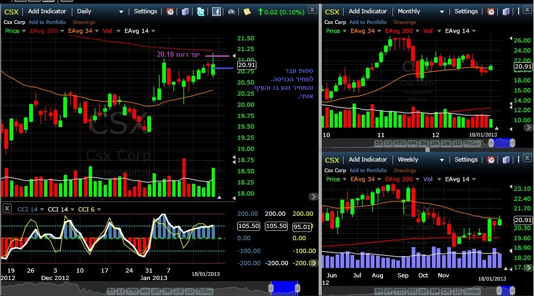The height and width of the screenshot is (296, 534).
Task: Close the CCI indicator panel with X
Action: point(7,208)
